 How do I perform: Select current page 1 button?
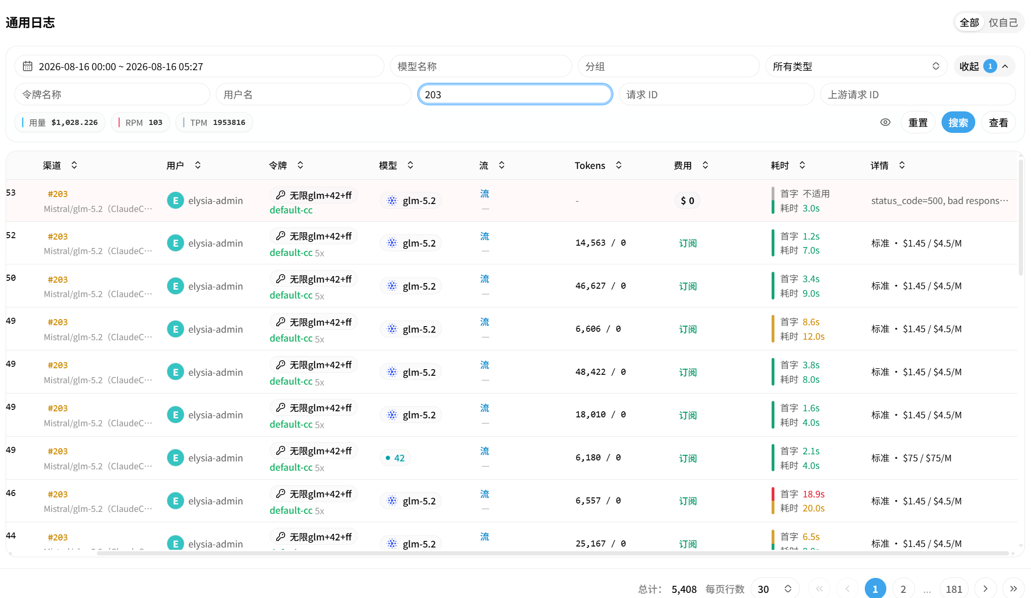coord(875,589)
